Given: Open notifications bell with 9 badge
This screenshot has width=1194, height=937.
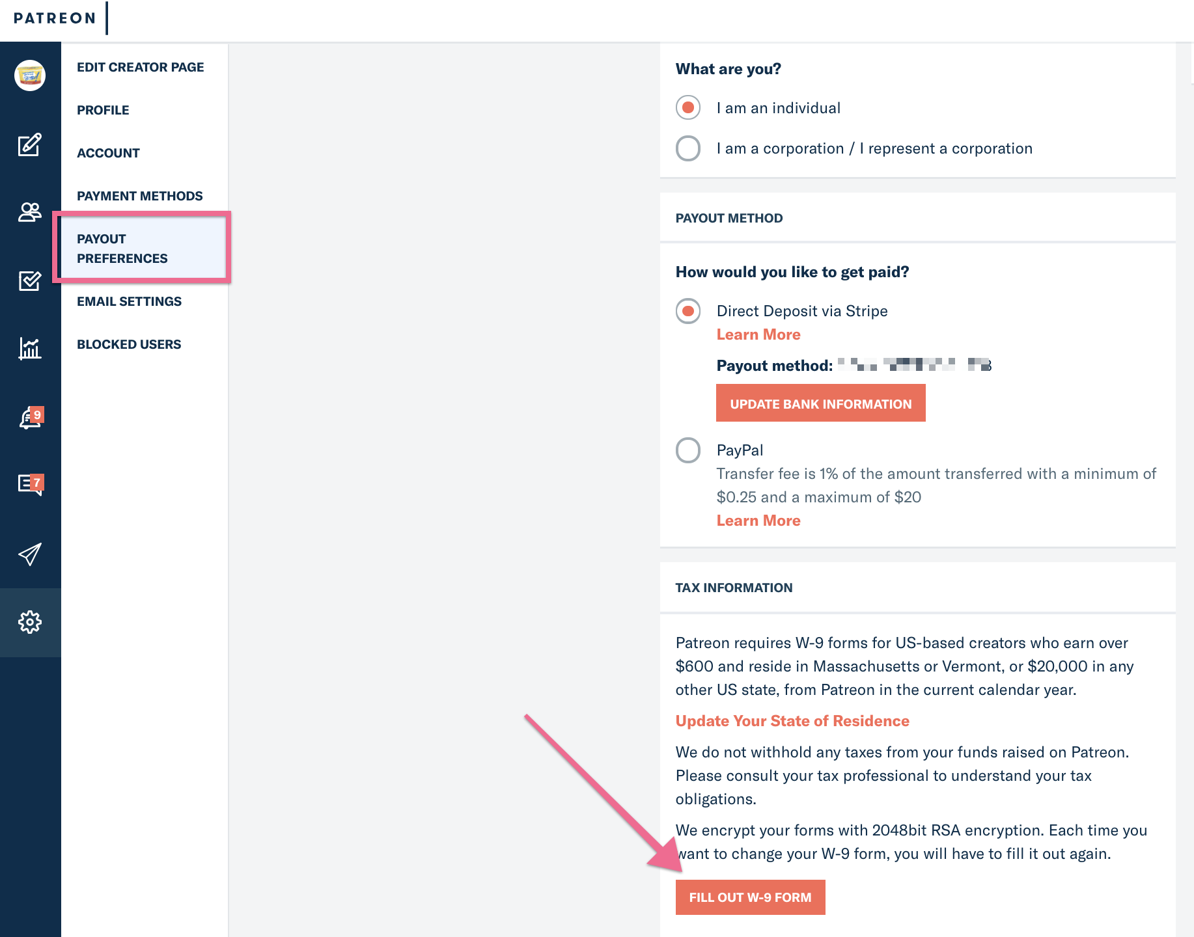Looking at the screenshot, I should [30, 418].
